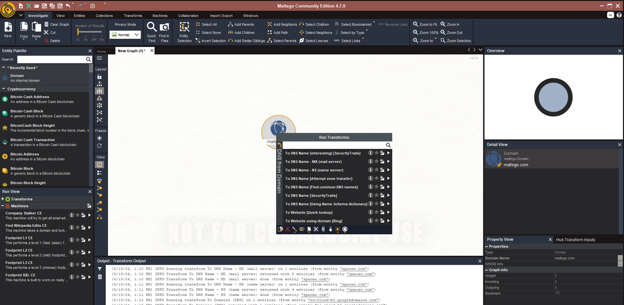
Task: Click Clear Graph trash icon
Action: pos(47,24)
